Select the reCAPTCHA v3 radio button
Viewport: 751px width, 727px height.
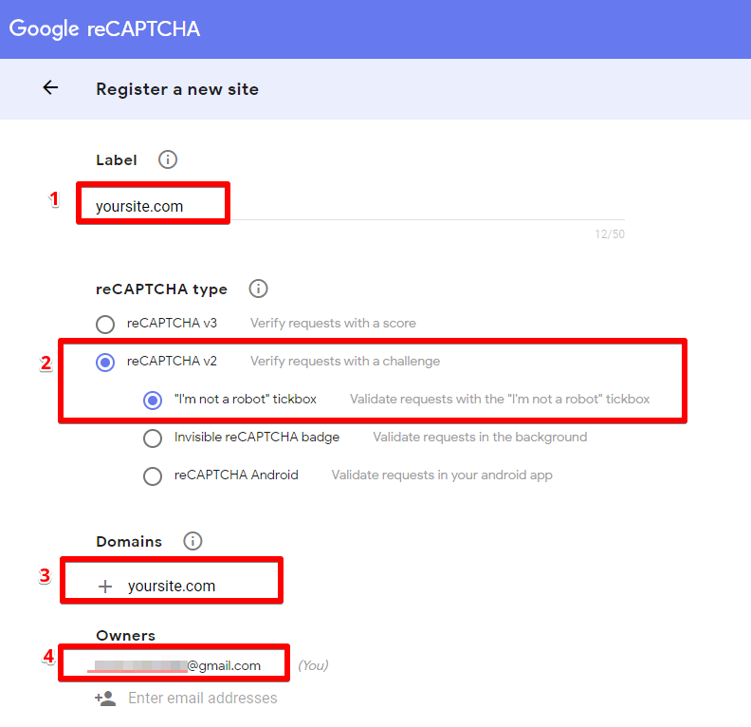pyautogui.click(x=105, y=325)
